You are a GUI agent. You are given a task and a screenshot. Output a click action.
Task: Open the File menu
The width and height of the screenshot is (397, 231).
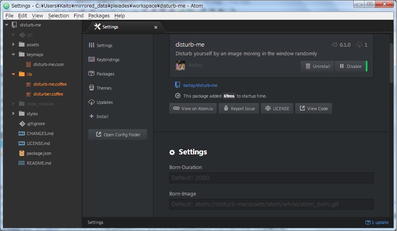click(x=9, y=15)
